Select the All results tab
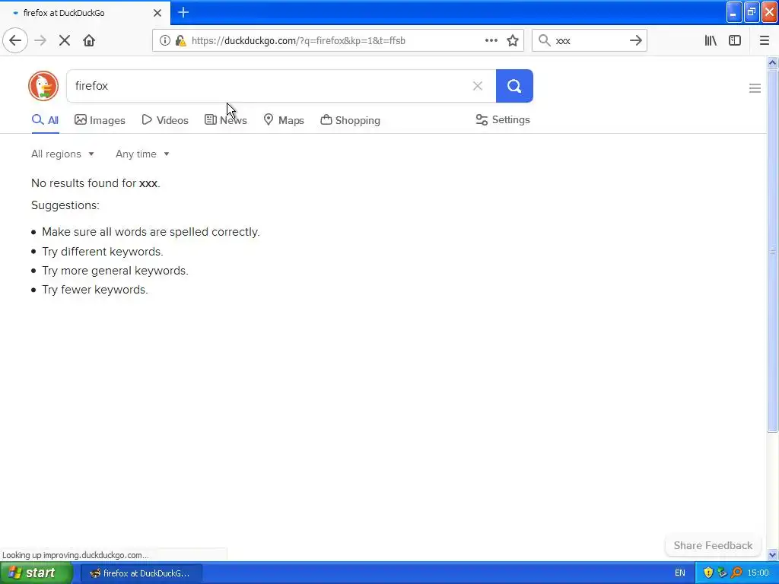This screenshot has width=779, height=584. click(x=45, y=120)
